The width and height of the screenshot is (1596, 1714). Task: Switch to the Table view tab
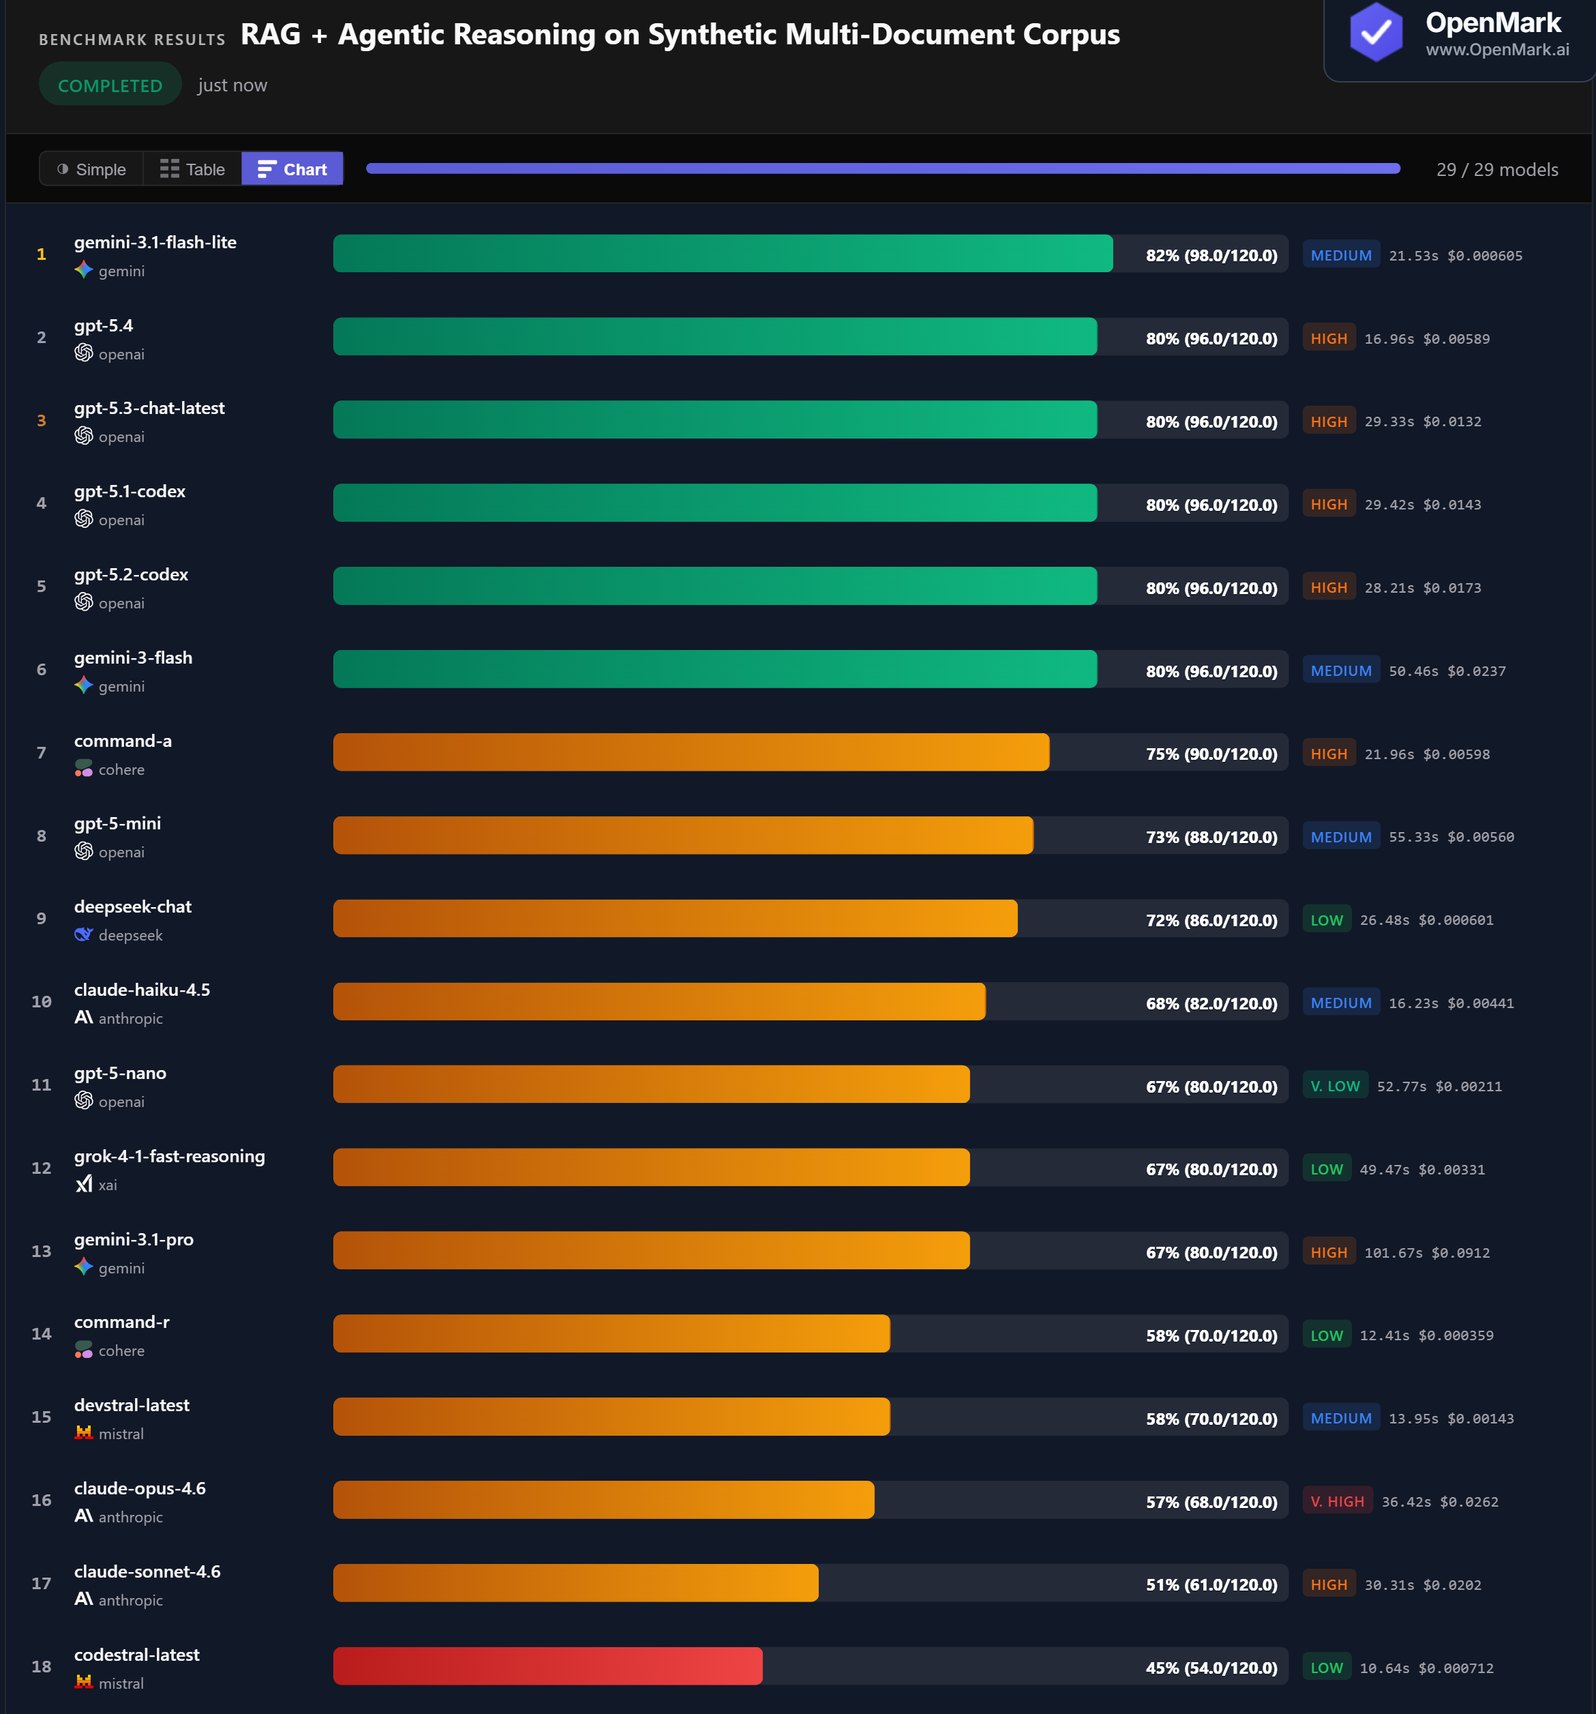(192, 169)
